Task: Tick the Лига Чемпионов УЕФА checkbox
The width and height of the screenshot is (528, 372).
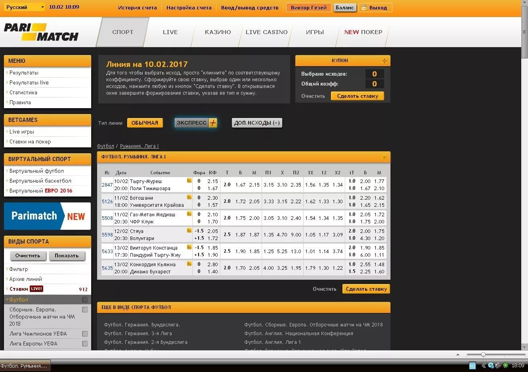Action: (x=85, y=334)
